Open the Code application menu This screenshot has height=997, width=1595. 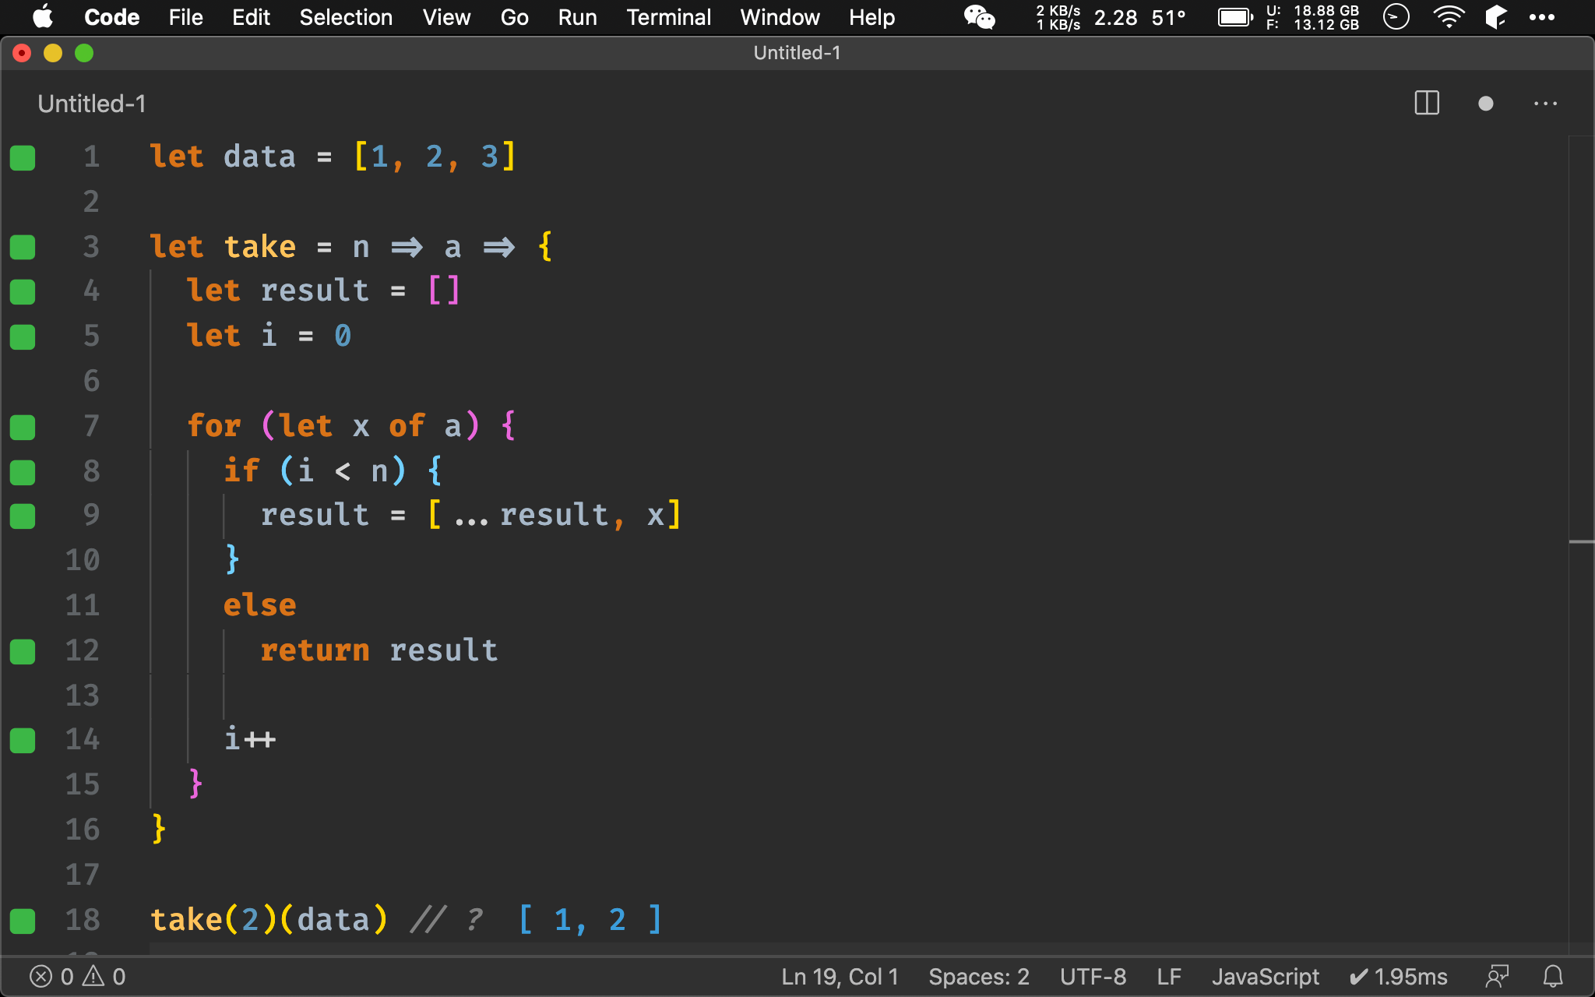point(111,17)
